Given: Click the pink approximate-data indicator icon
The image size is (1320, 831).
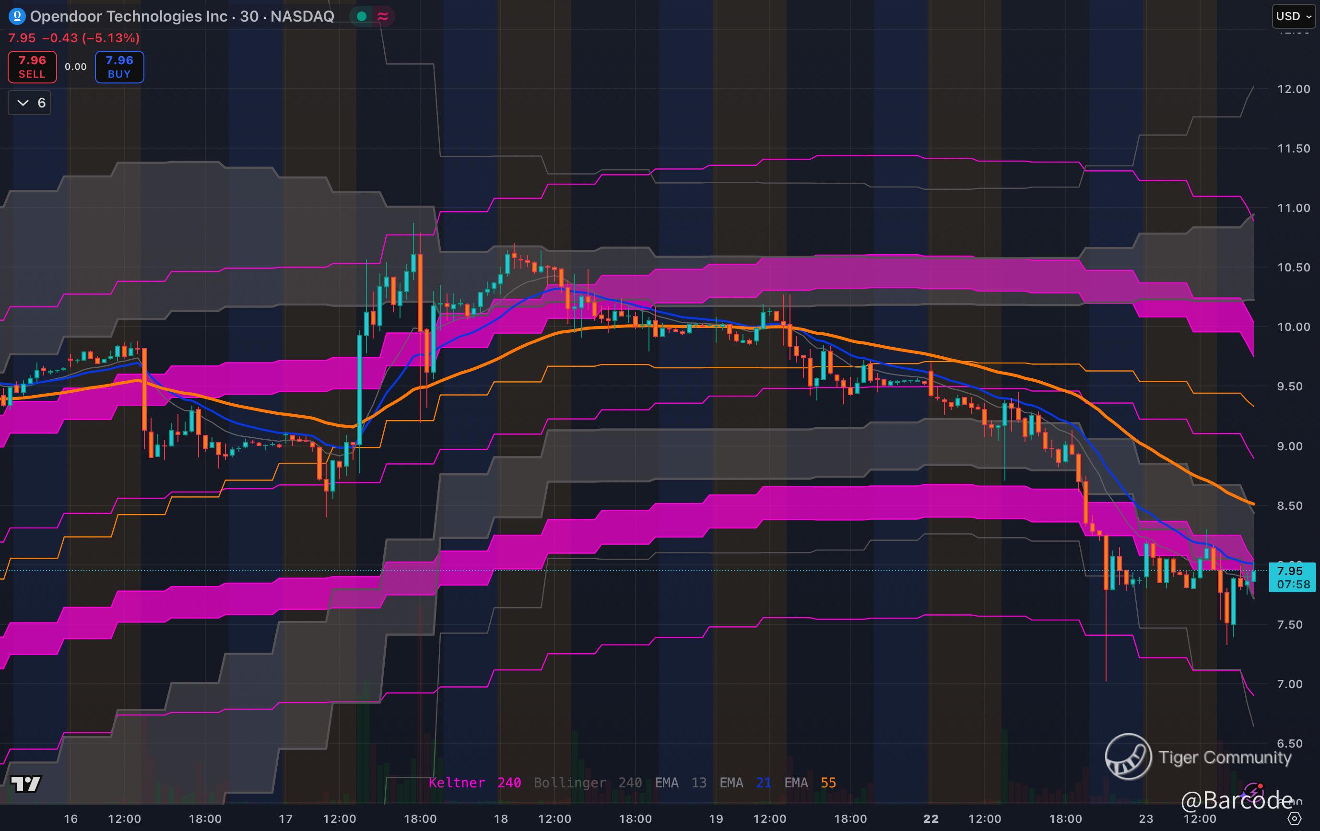Looking at the screenshot, I should [x=383, y=16].
